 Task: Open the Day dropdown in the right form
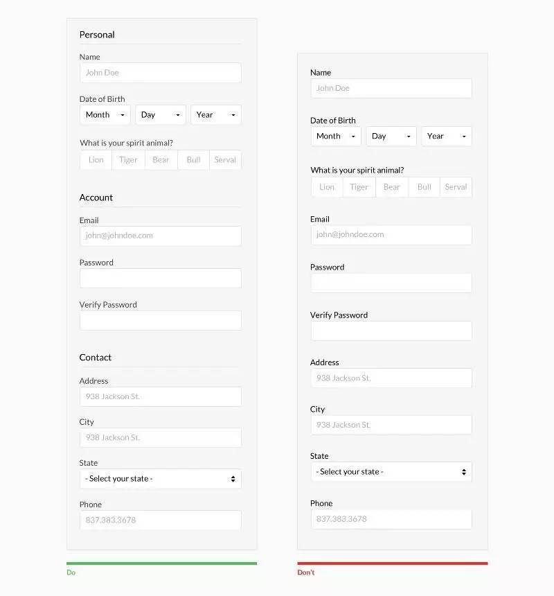(391, 136)
